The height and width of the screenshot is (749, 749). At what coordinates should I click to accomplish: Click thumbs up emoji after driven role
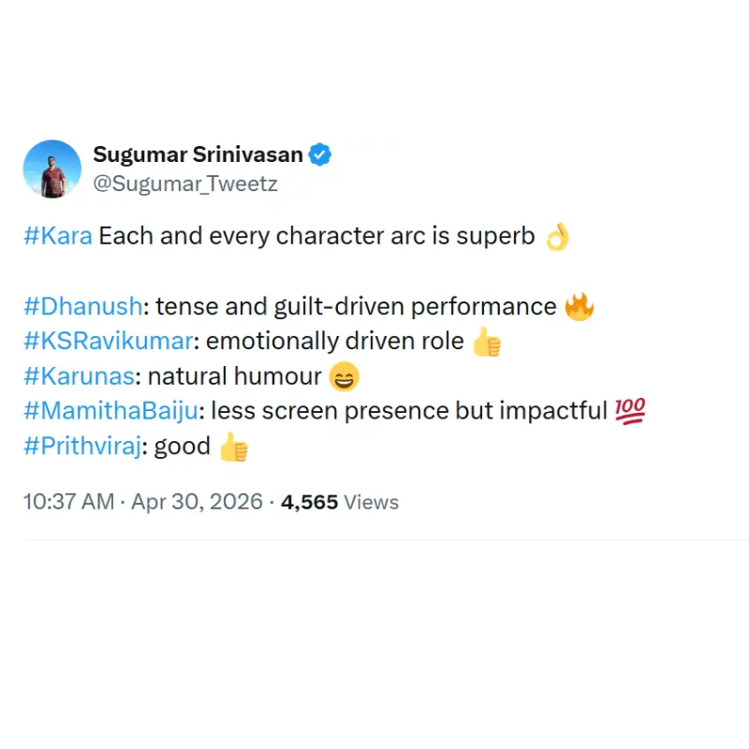(x=486, y=342)
